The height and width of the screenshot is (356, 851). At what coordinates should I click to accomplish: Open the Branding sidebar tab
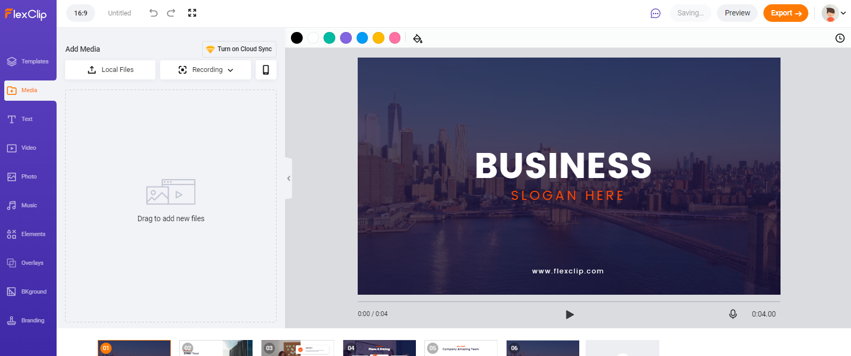point(28,320)
